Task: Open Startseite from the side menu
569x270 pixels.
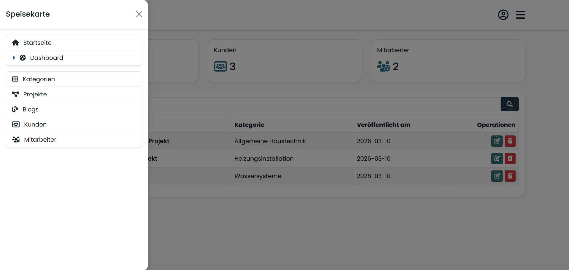Action: 37,43
